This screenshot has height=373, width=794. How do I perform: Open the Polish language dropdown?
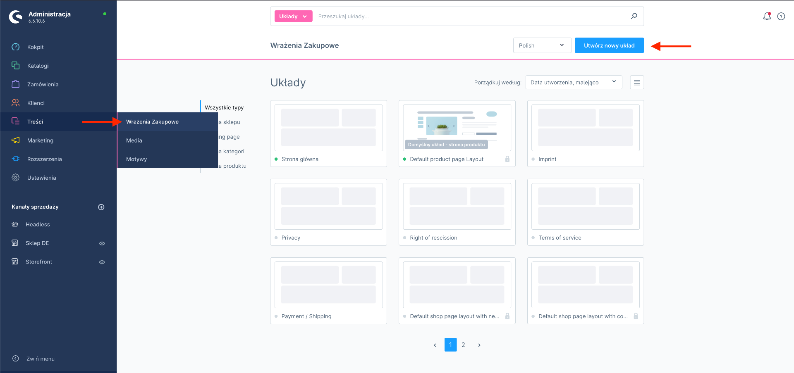coord(542,45)
